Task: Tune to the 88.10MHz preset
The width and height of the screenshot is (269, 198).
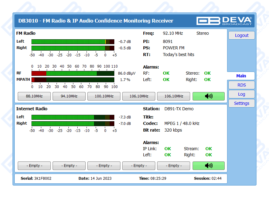Action: (34, 96)
